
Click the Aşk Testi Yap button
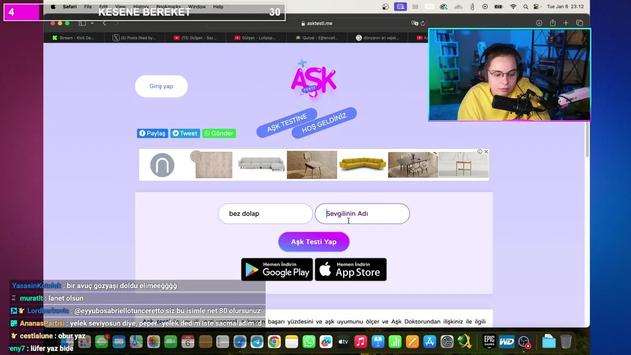[x=314, y=242]
